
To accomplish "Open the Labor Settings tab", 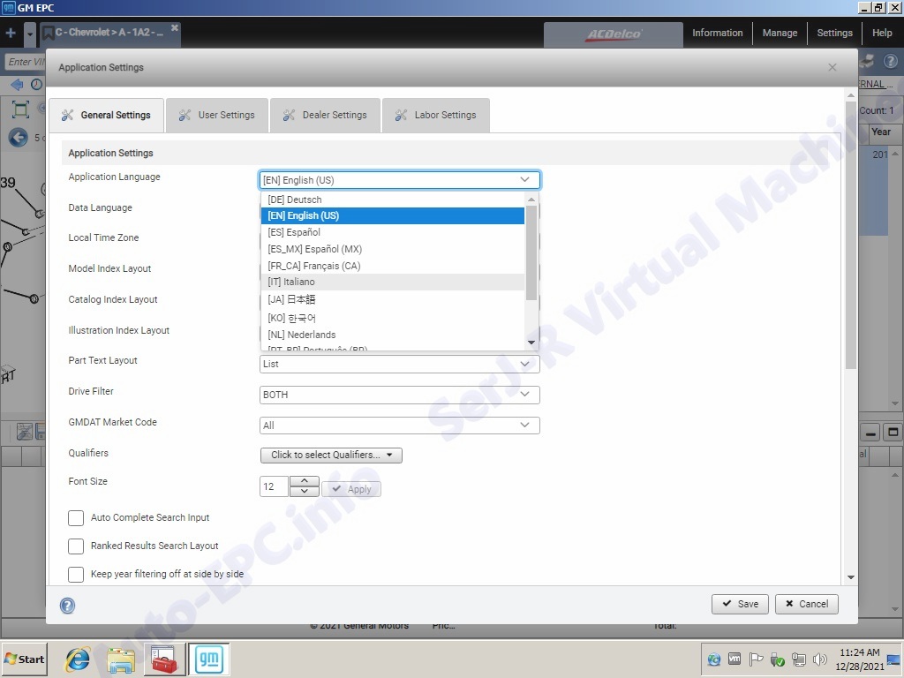I will pos(436,116).
